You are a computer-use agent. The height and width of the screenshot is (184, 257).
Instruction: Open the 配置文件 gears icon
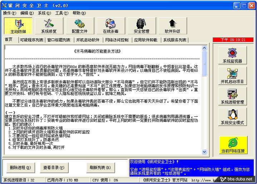(x=80, y=26)
